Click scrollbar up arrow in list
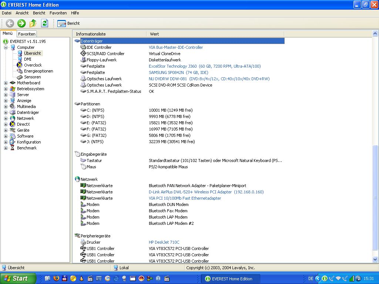379x284 pixels. coord(375,33)
